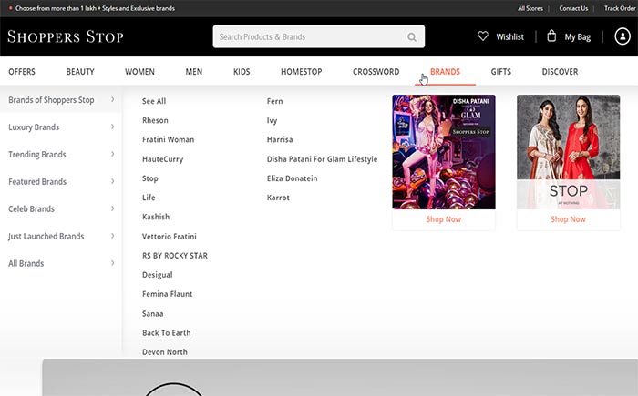Click Shop Now under the STOP banner

click(x=568, y=219)
